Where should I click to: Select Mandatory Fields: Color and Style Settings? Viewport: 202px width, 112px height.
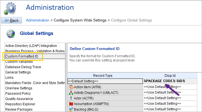point(35,83)
